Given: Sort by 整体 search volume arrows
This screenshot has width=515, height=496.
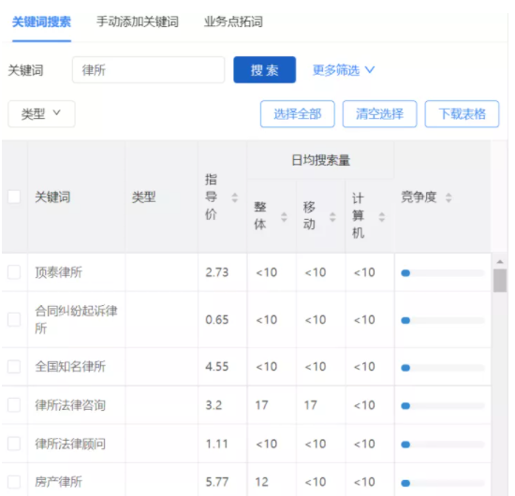Looking at the screenshot, I should pyautogui.click(x=284, y=217).
